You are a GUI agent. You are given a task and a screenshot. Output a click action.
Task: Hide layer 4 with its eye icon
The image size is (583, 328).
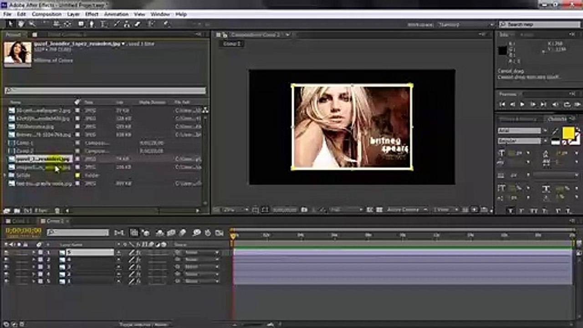point(6,274)
